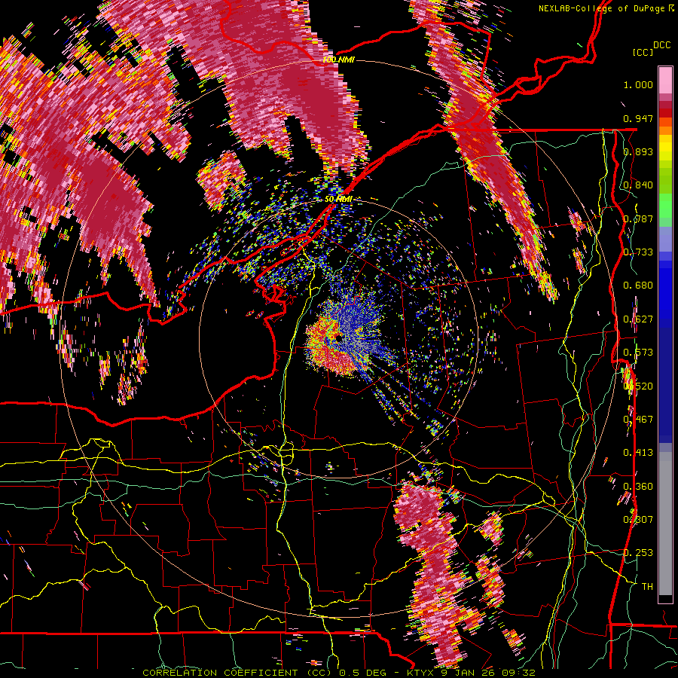Pick the gray lower segment of the color bar
The image size is (678, 678).
(x=665, y=524)
